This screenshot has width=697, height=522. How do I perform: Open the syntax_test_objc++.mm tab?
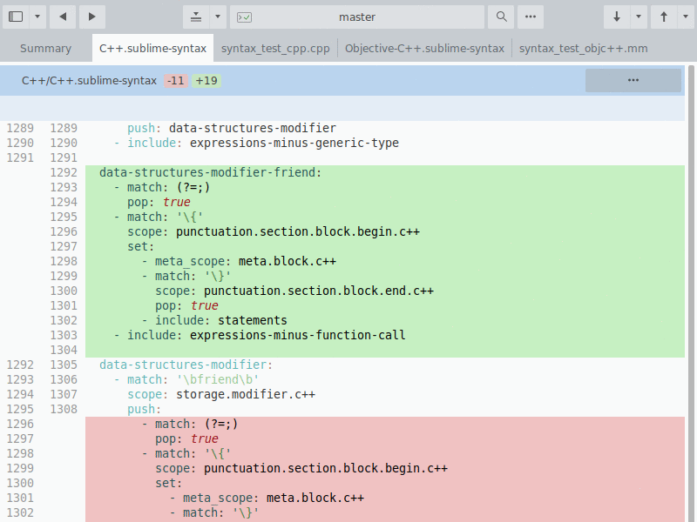pos(583,49)
